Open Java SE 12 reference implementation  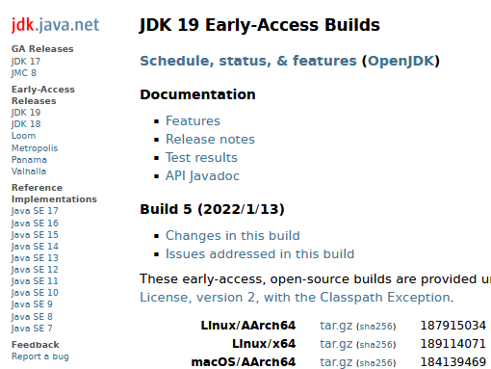[x=35, y=270]
